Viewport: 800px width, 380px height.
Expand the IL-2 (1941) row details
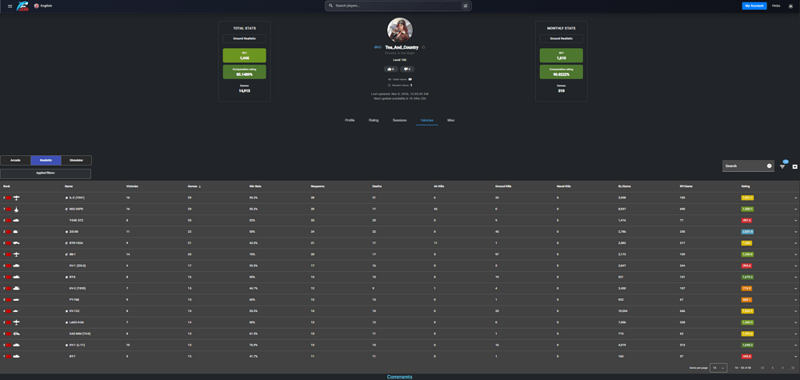click(x=795, y=198)
